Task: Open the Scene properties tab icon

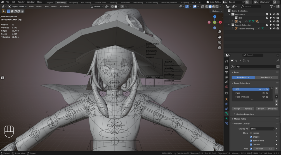Action: pyautogui.click(x=226, y=82)
